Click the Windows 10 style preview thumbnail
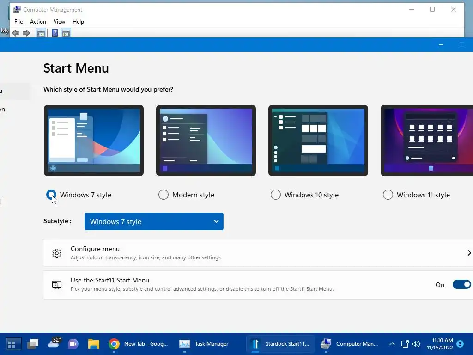This screenshot has width=473, height=355. click(318, 141)
